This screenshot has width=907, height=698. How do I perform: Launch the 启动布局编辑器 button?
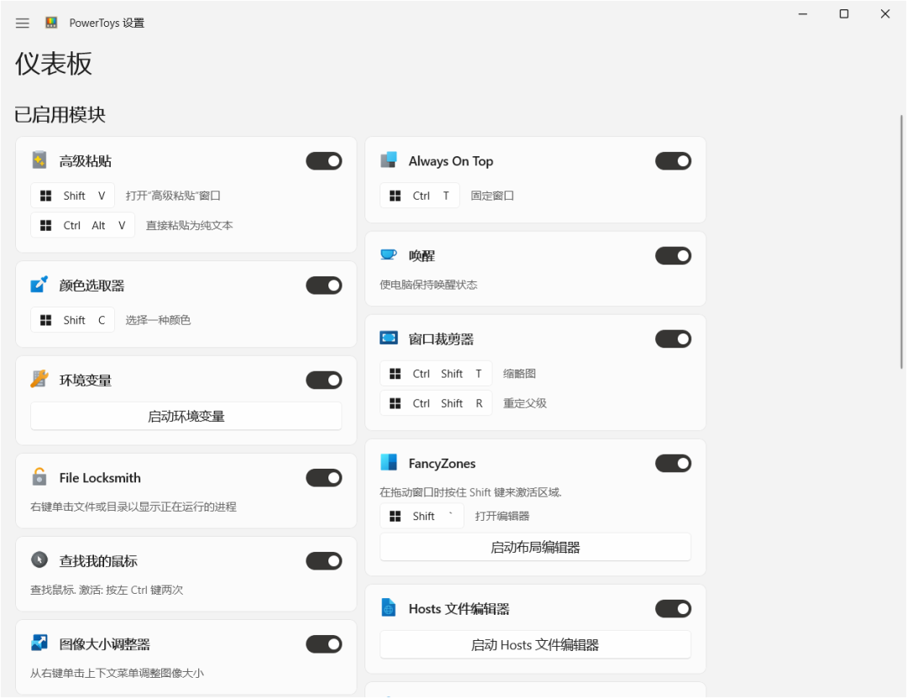[536, 547]
